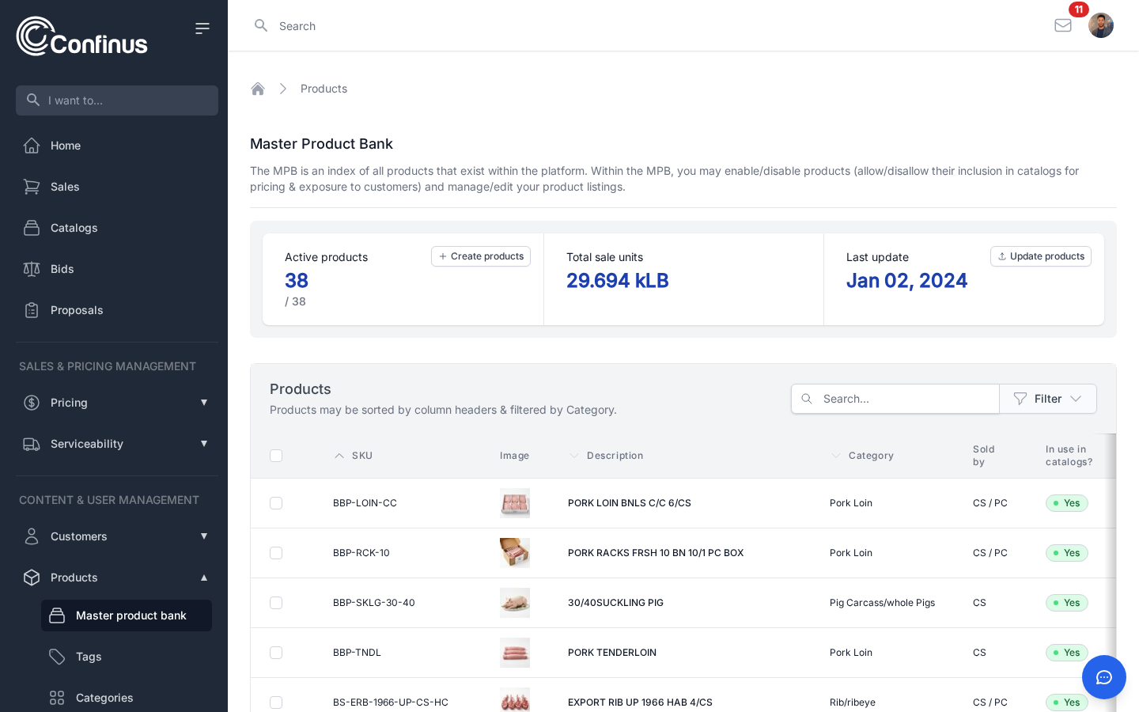
Task: Open the Bids section in sidebar
Action: [62, 269]
